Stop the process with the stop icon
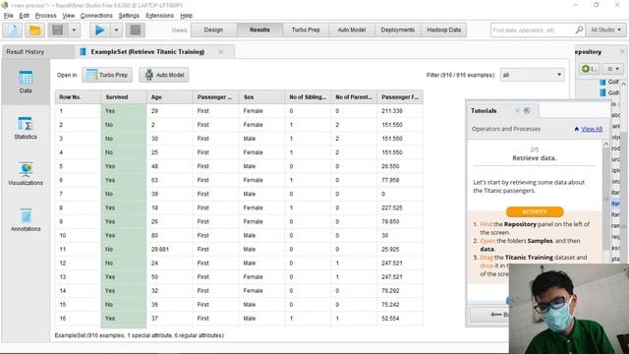Image resolution: width=629 pixels, height=354 pixels. (x=136, y=30)
